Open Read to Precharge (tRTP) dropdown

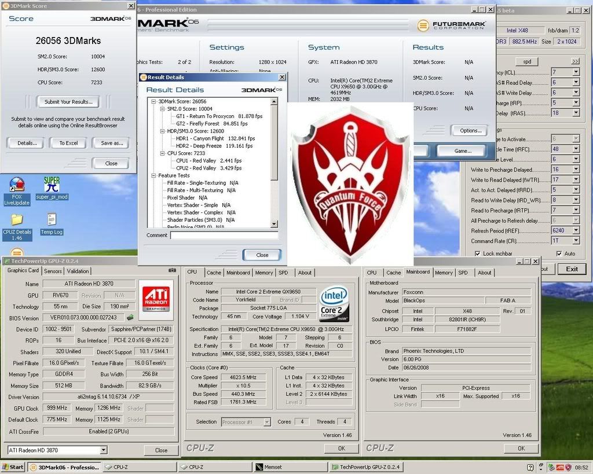576,211
